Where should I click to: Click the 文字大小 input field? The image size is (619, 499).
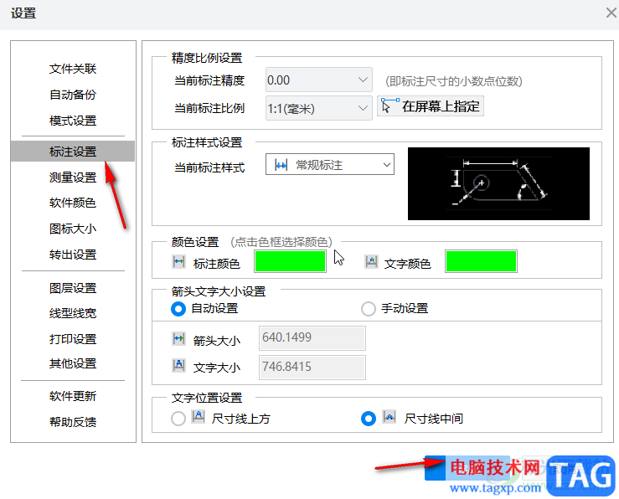point(312,368)
